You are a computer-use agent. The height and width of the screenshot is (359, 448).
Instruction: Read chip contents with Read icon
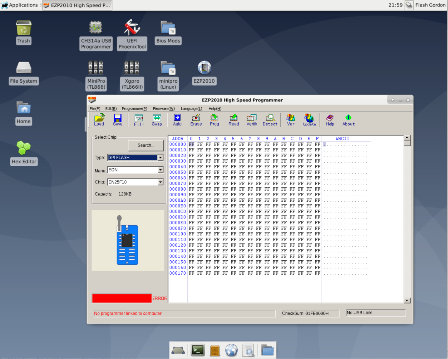tap(233, 119)
